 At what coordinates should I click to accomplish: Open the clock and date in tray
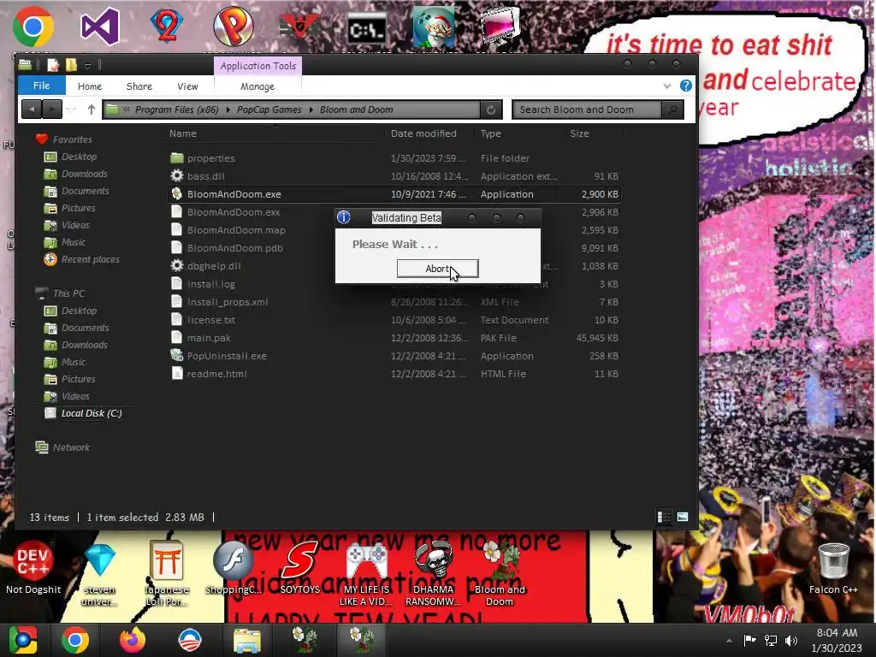(x=837, y=640)
